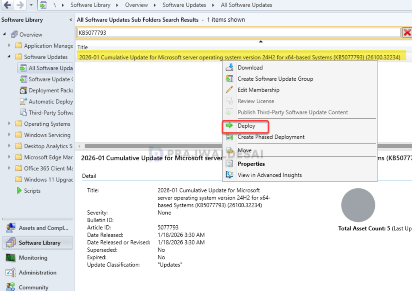The height and width of the screenshot is (291, 412).
Task: Switch to Assets and Compliance workspace
Action: (37, 228)
